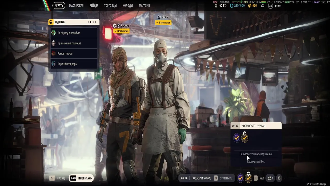Click the T key hint for chat
This screenshot has height=186, width=330.
pos(255,178)
